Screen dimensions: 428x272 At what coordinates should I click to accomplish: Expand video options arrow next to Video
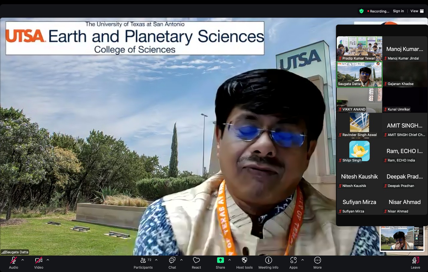click(x=48, y=260)
